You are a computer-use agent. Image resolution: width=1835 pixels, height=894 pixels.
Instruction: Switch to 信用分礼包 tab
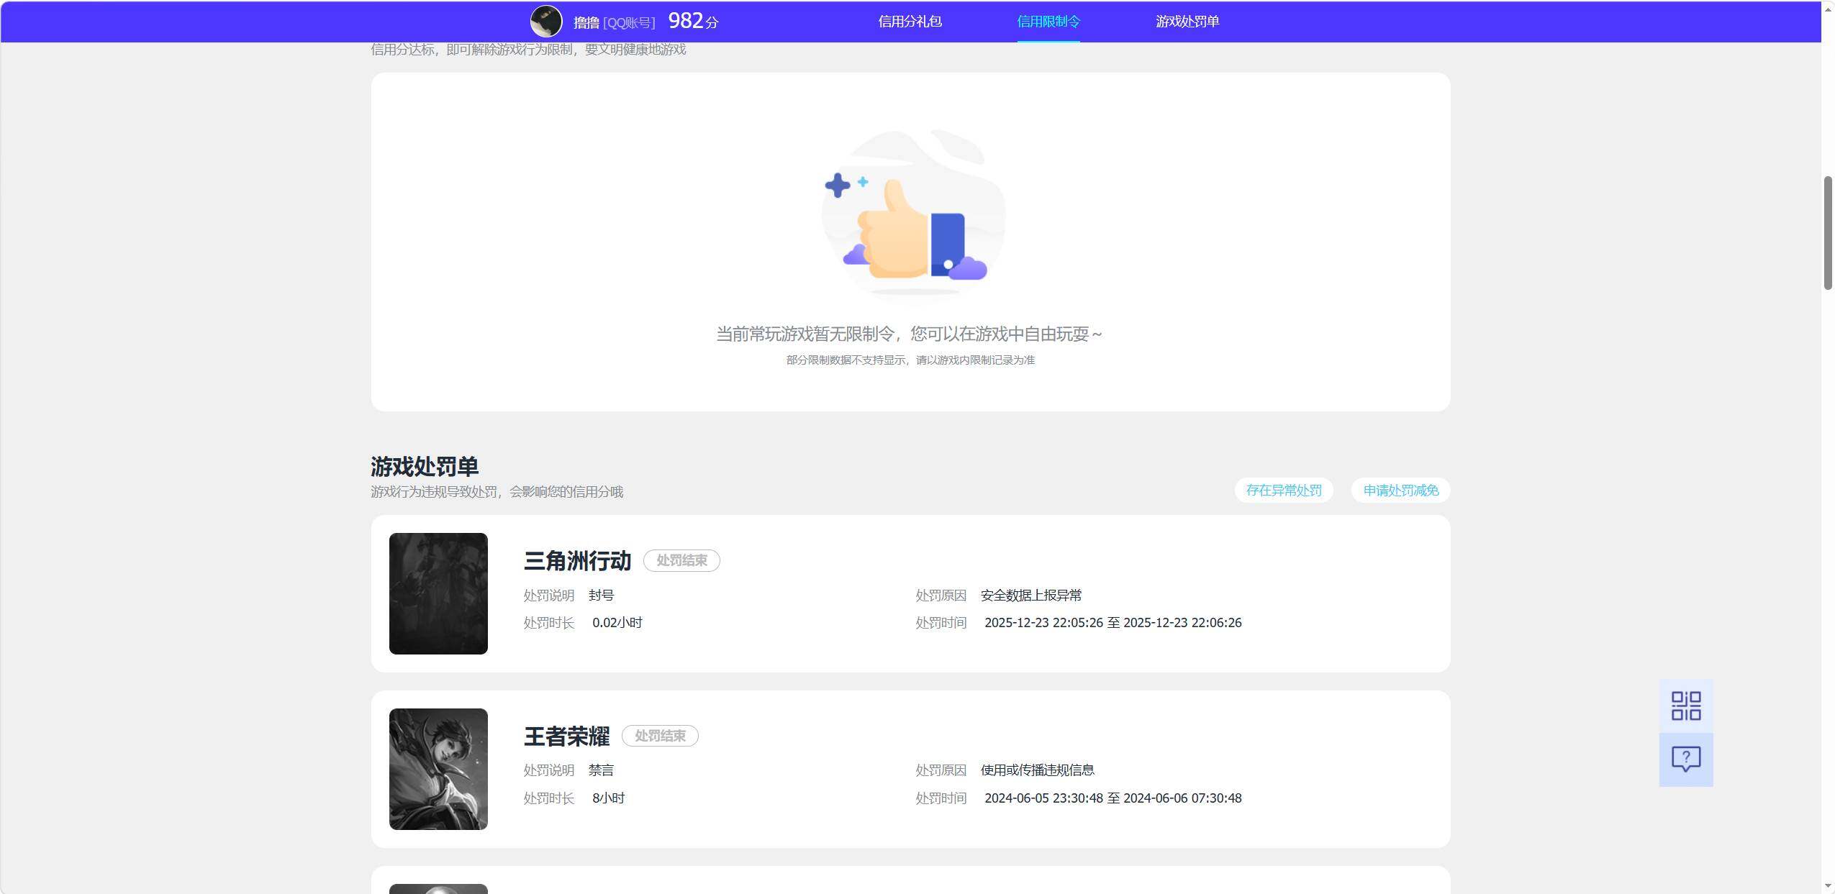tap(910, 22)
